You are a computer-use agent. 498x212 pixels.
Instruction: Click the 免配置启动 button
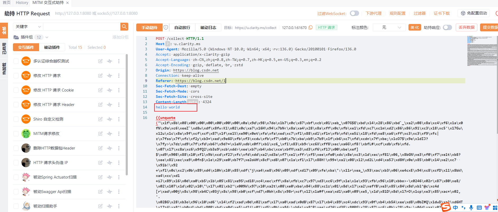(x=474, y=13)
